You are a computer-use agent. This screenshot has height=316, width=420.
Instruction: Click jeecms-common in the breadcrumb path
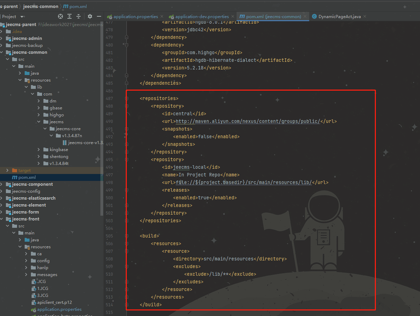pyautogui.click(x=41, y=6)
